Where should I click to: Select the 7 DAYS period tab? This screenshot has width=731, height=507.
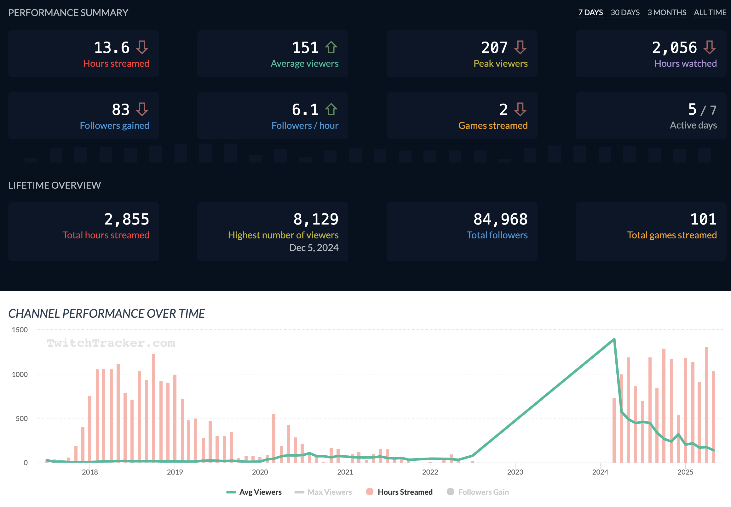(590, 12)
